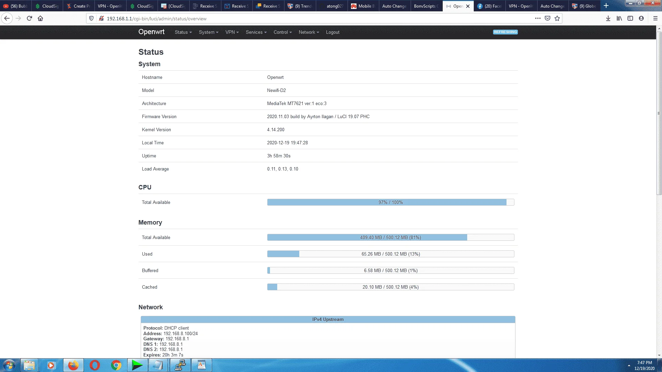
Task: Save page to Pocket
Action: click(x=548, y=19)
